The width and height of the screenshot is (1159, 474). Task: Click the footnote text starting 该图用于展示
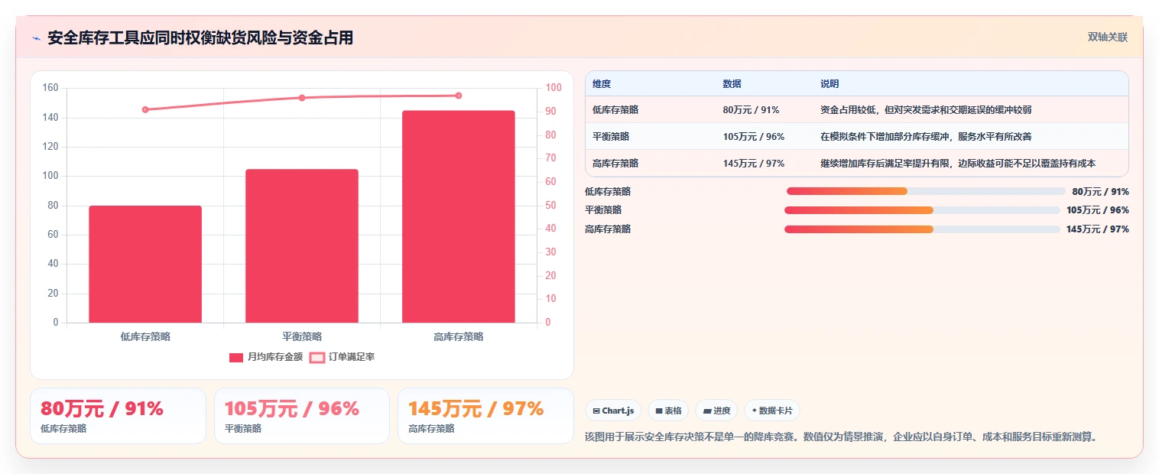coord(842,437)
